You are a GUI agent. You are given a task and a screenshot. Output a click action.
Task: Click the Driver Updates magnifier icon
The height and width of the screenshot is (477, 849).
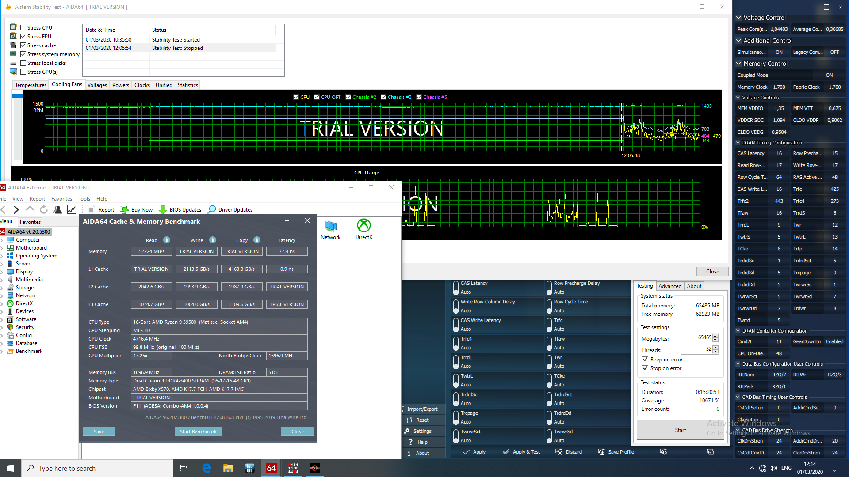[212, 209]
